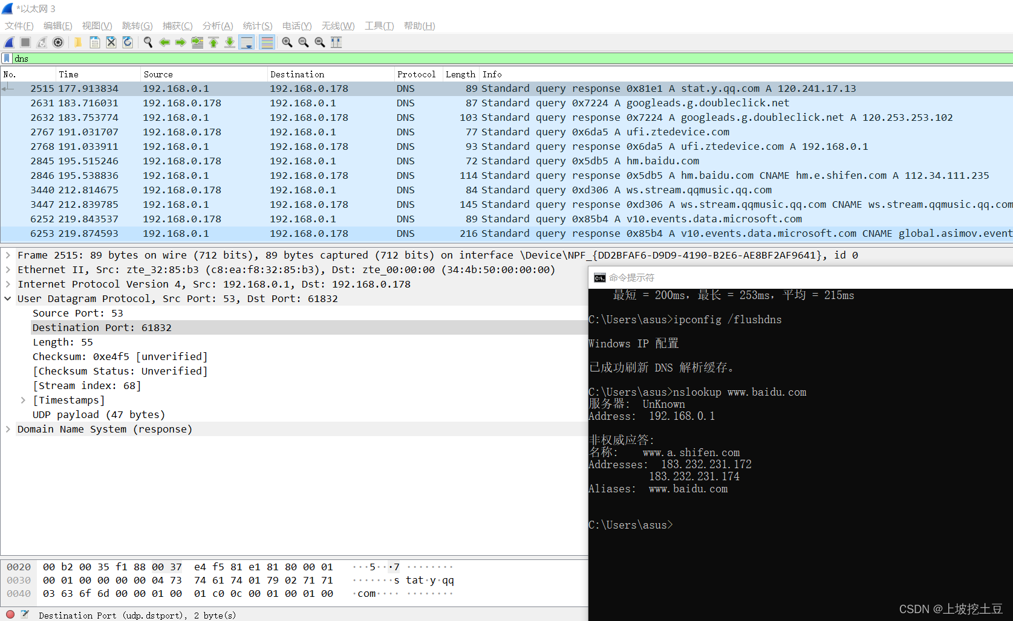Click the dns display filter field
The image size is (1013, 621).
coord(513,59)
